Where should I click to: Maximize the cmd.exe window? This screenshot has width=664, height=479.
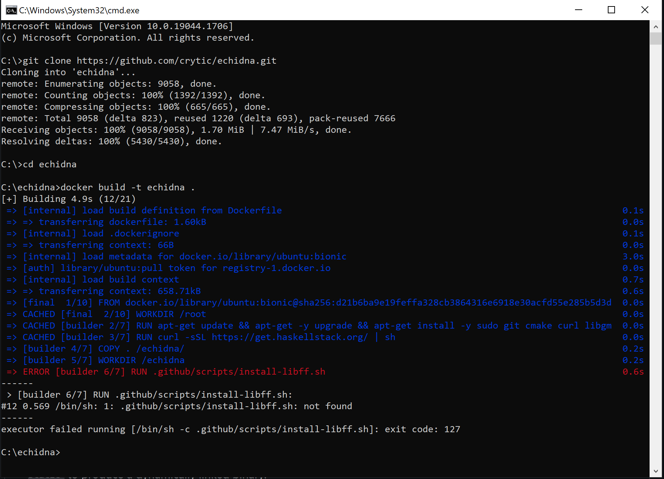pyautogui.click(x=611, y=10)
